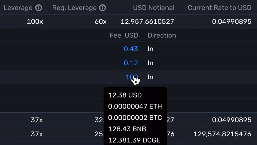Select the 100x leverage cell

point(35,22)
